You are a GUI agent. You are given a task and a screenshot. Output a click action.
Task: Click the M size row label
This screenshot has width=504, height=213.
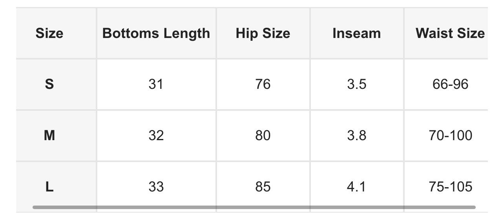click(49, 135)
